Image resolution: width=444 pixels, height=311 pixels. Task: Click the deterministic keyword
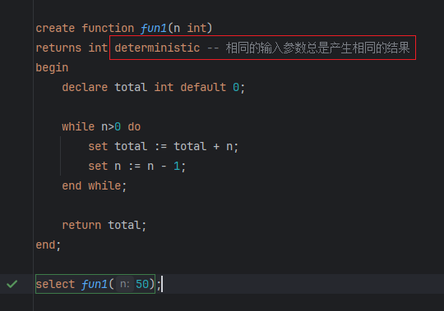coord(157,48)
